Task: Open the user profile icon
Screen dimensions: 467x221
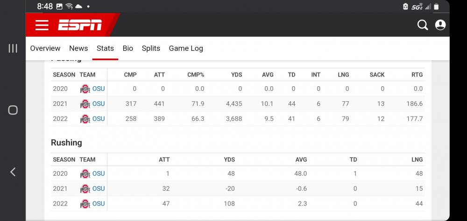Action: click(x=440, y=25)
